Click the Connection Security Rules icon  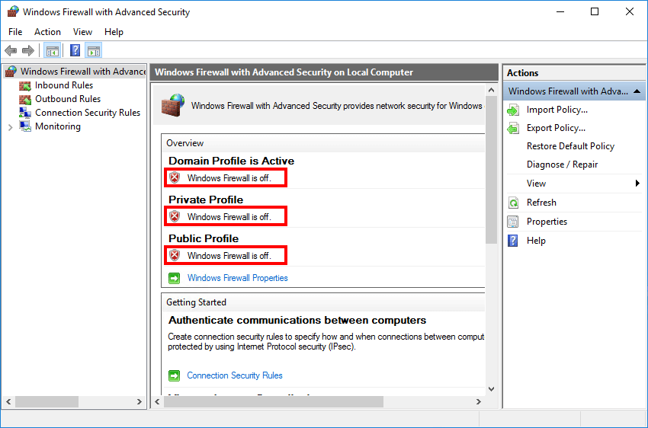[x=25, y=113]
